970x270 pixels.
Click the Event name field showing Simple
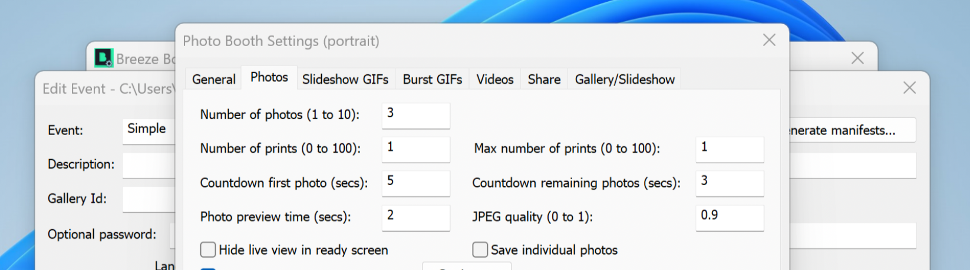[x=149, y=130]
